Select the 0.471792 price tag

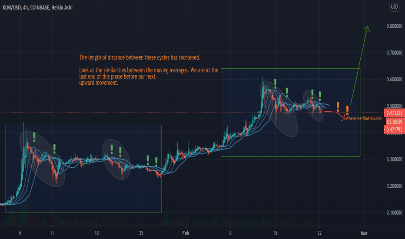[x=394, y=129]
